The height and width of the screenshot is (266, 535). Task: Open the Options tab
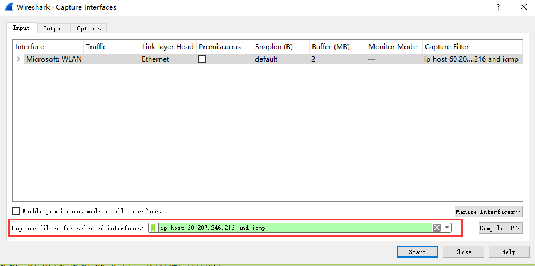89,28
